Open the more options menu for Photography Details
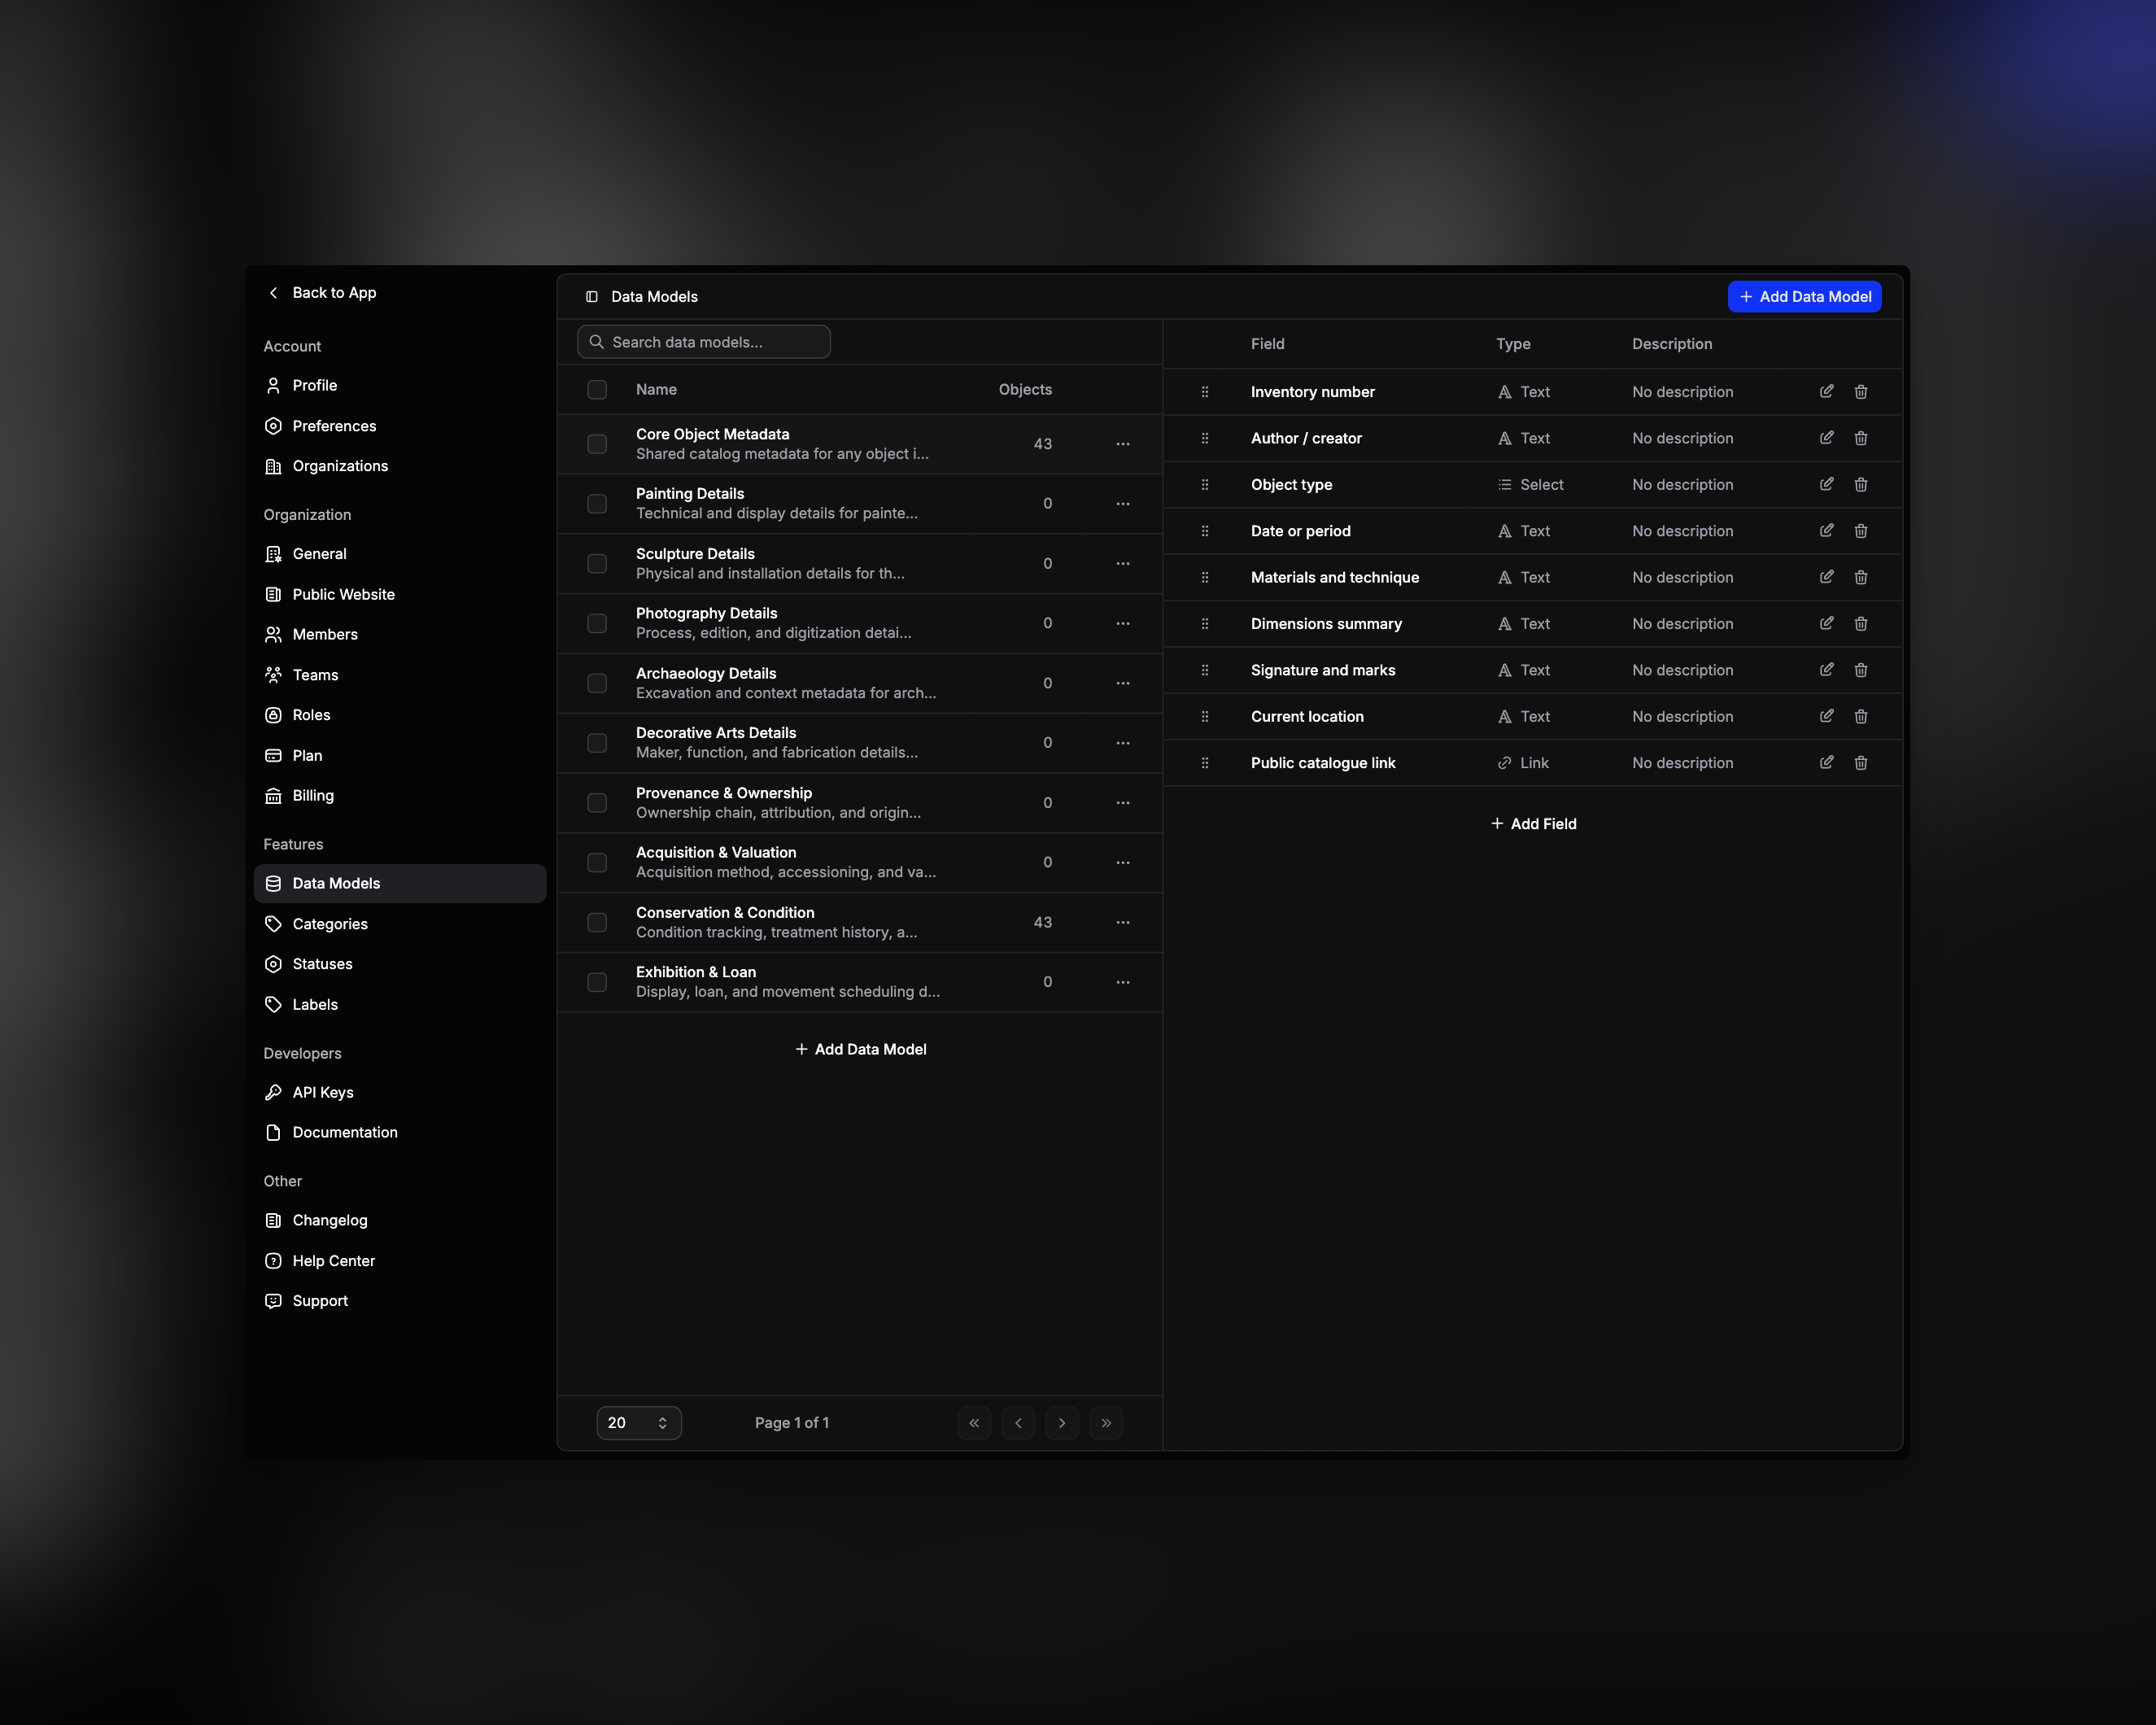Screen dimensions: 2156x1725 1122,623
